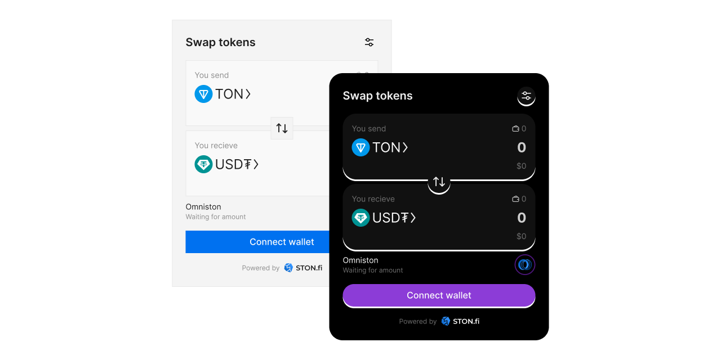Click TON token logo in light widget
721x360 pixels.
click(203, 94)
